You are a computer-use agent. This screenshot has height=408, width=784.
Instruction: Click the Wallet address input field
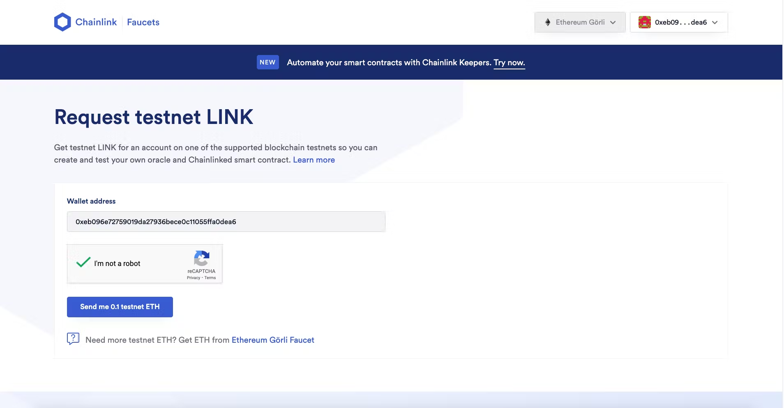point(226,222)
